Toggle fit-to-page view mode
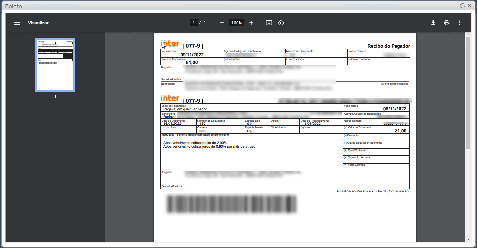This screenshot has height=248, width=477. tap(269, 23)
